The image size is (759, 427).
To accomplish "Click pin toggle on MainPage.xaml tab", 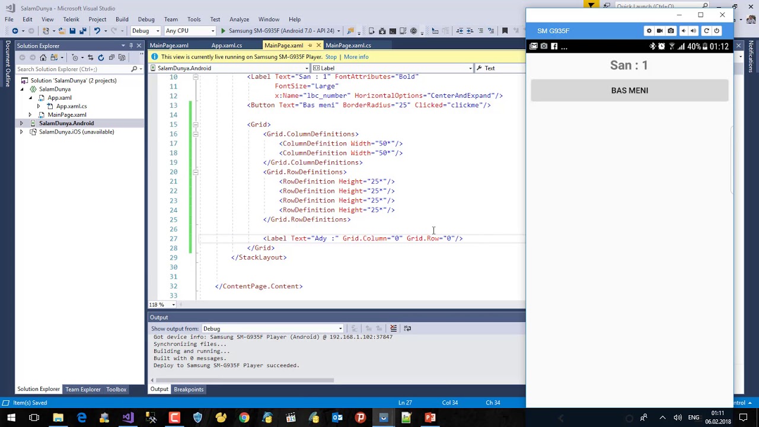I will tap(311, 45).
